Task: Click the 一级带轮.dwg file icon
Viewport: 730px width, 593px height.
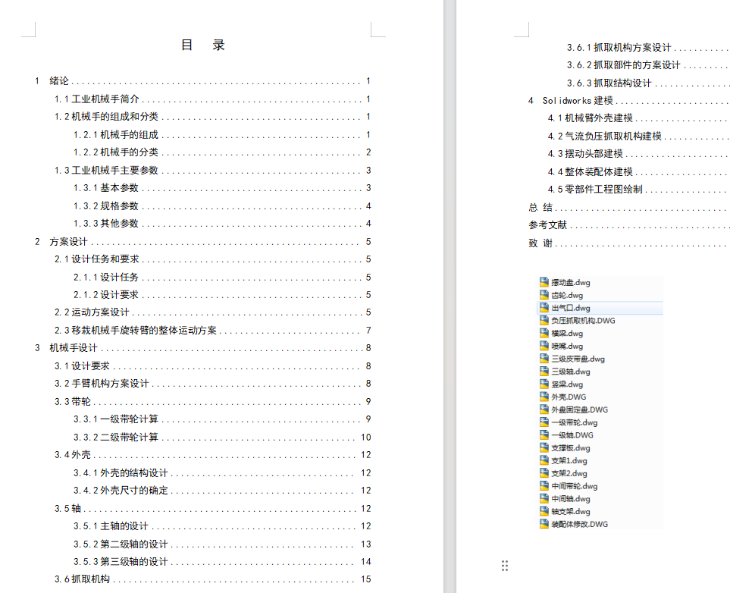Action: pos(544,422)
